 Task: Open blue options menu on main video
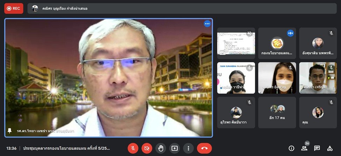coord(207,24)
